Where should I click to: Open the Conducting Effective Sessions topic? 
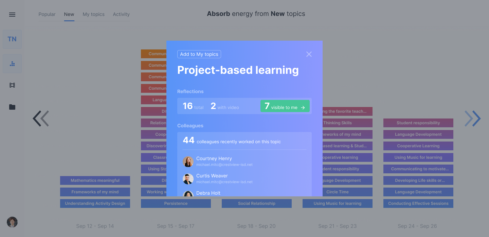tap(418, 203)
